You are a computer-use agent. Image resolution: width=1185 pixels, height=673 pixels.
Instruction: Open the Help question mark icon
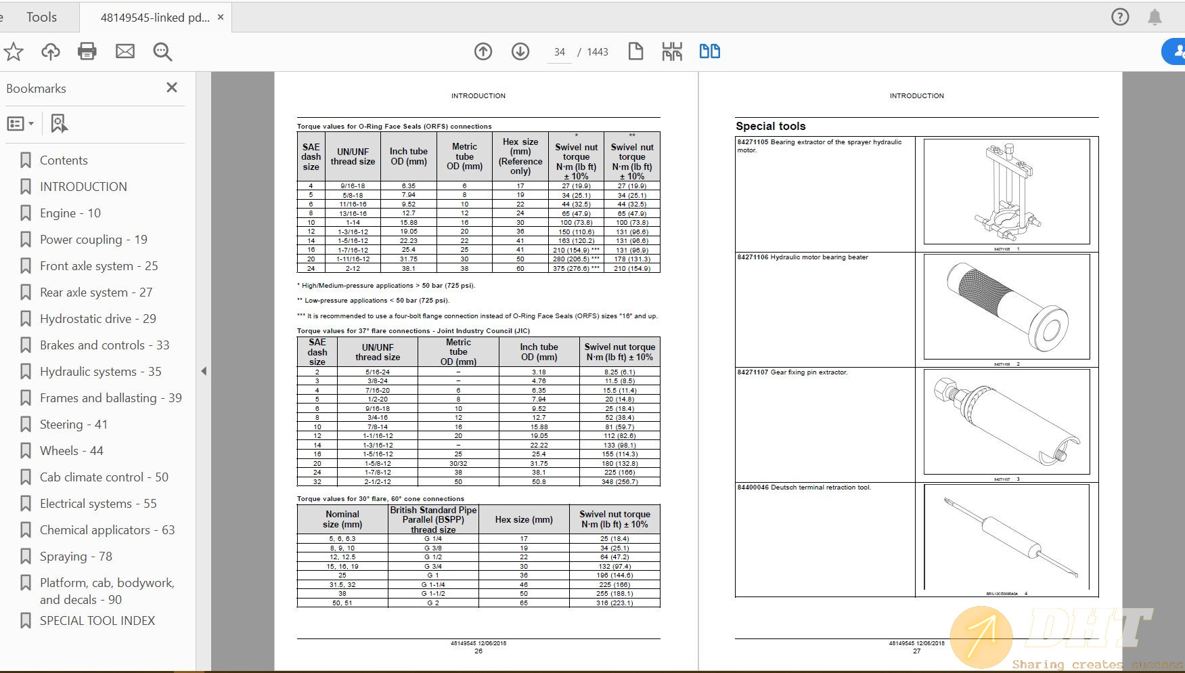coord(1120,17)
